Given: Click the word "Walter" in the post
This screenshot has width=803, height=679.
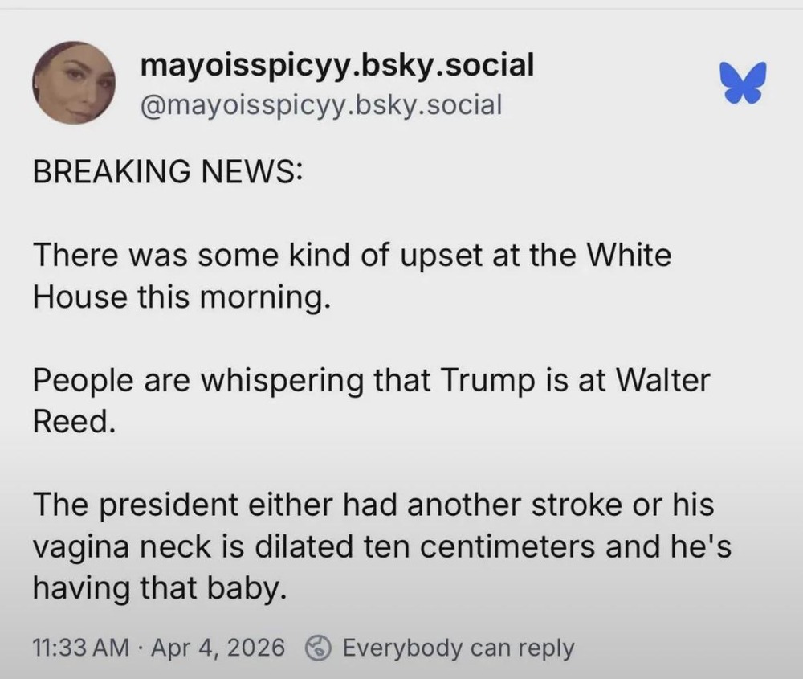Looking at the screenshot, I should (x=661, y=380).
